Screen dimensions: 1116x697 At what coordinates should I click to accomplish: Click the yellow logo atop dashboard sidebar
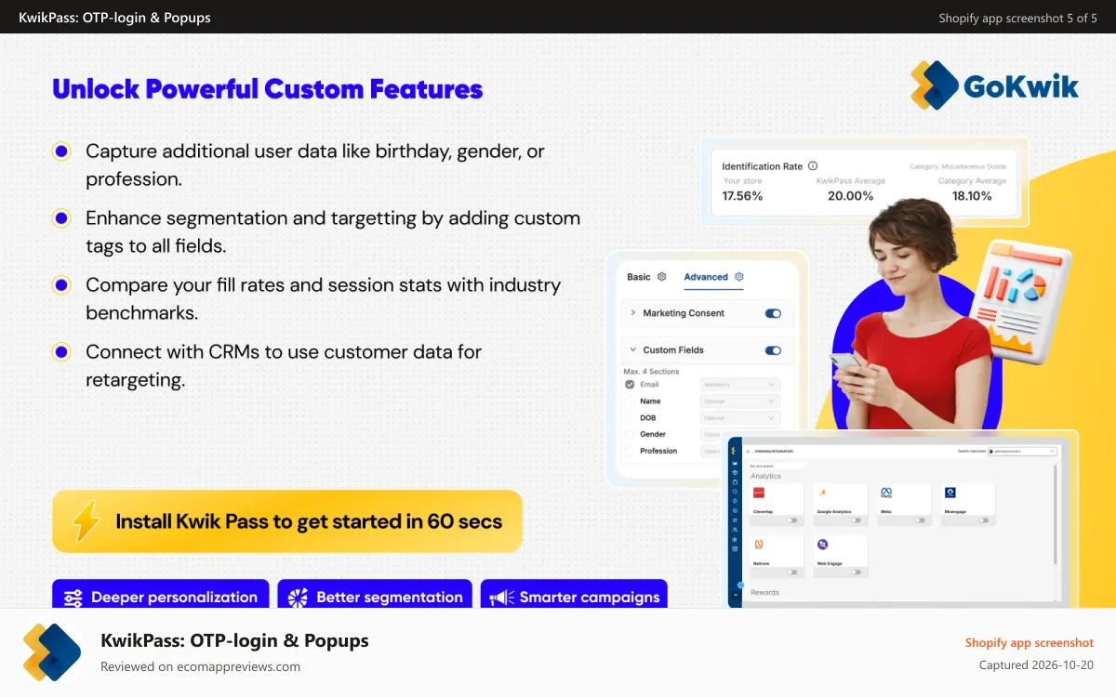734,451
